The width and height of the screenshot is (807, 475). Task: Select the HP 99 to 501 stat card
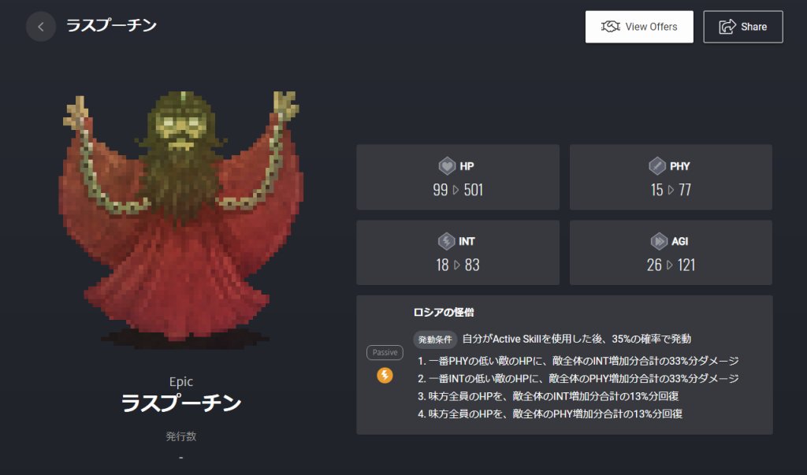458,177
